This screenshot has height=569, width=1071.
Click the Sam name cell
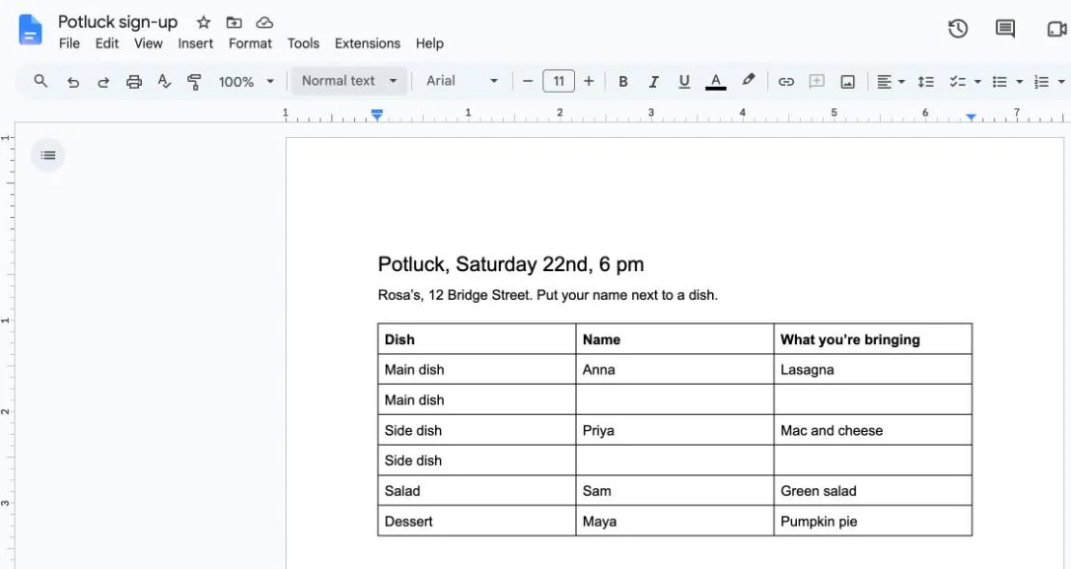pos(674,491)
